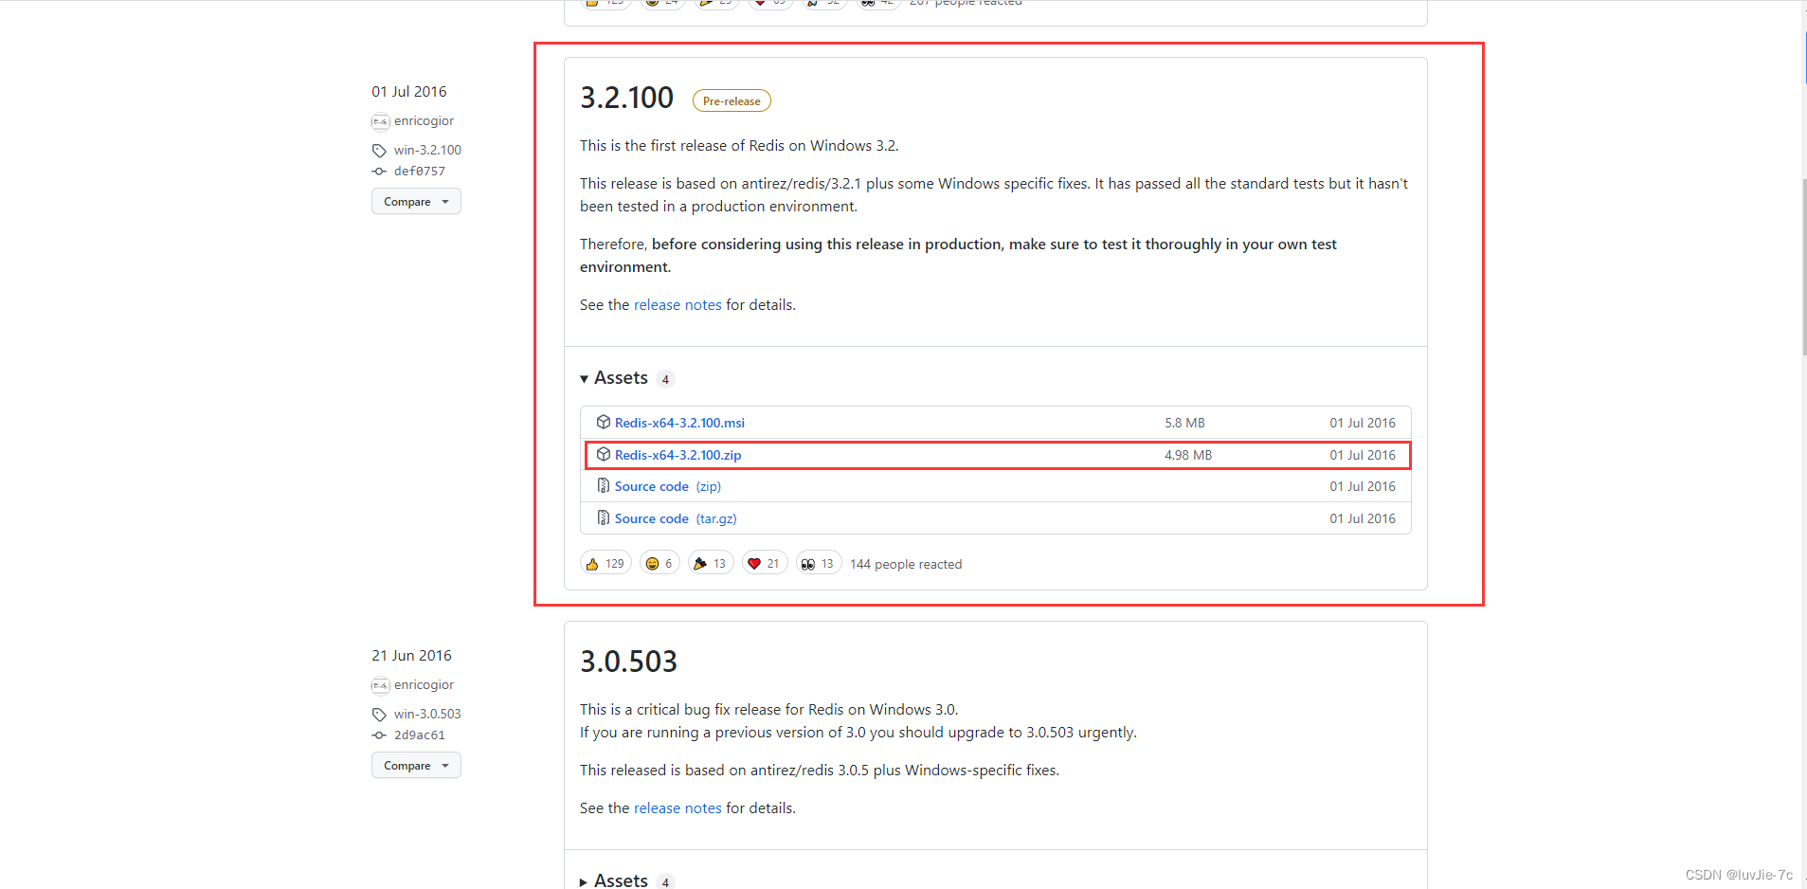
Task: Download Redis-x64-3.2.100.zip
Action: pyautogui.click(x=678, y=455)
